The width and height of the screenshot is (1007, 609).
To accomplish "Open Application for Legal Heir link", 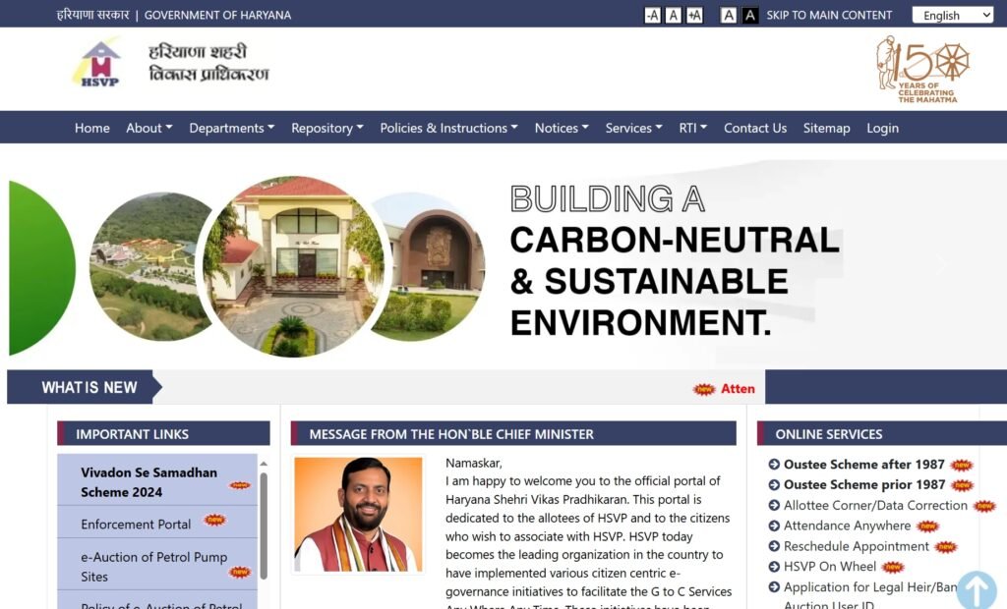I will (x=870, y=587).
